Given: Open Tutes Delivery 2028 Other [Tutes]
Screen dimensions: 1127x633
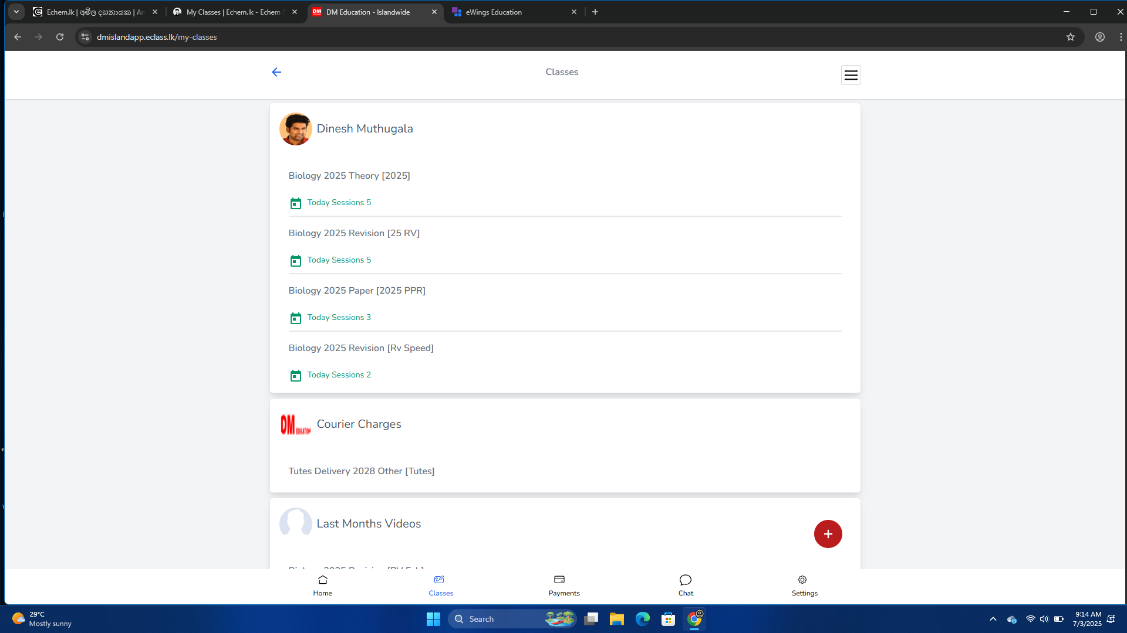Looking at the screenshot, I should (362, 471).
